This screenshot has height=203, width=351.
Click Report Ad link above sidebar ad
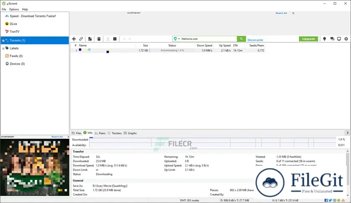(x=57, y=137)
